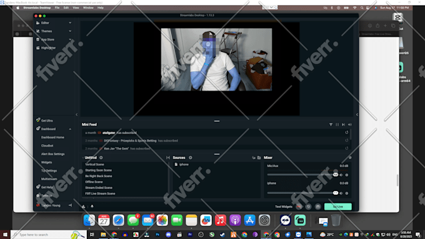Open the stream schedule calendar icon

click(318, 207)
